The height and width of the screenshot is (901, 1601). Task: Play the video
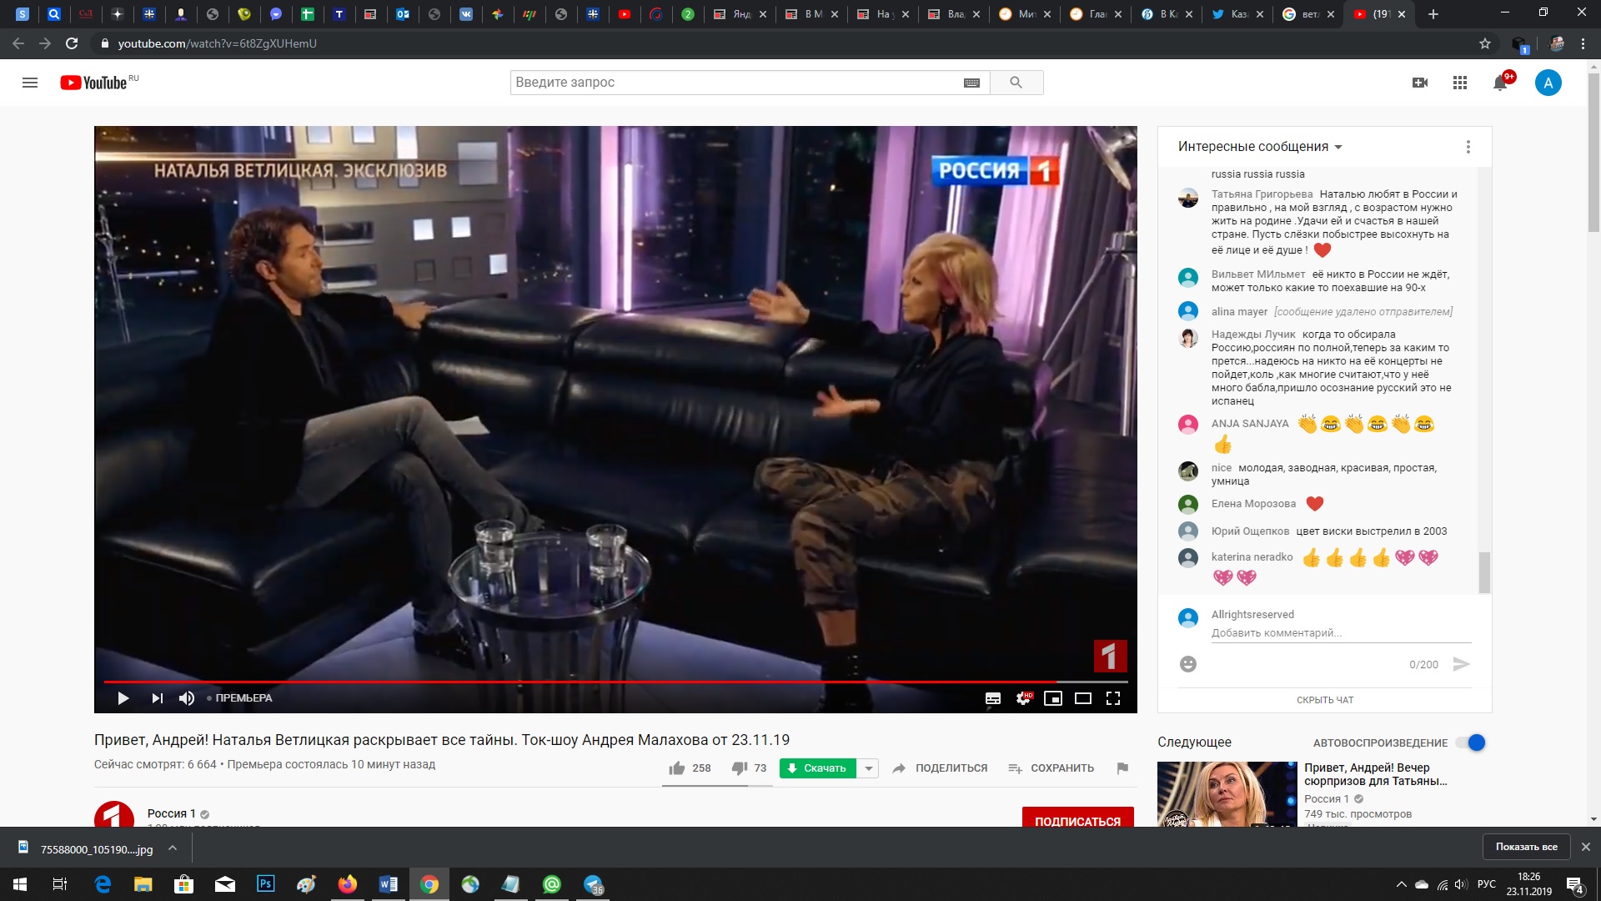click(x=123, y=698)
